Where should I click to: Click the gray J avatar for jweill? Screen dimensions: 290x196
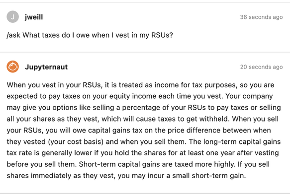click(13, 17)
